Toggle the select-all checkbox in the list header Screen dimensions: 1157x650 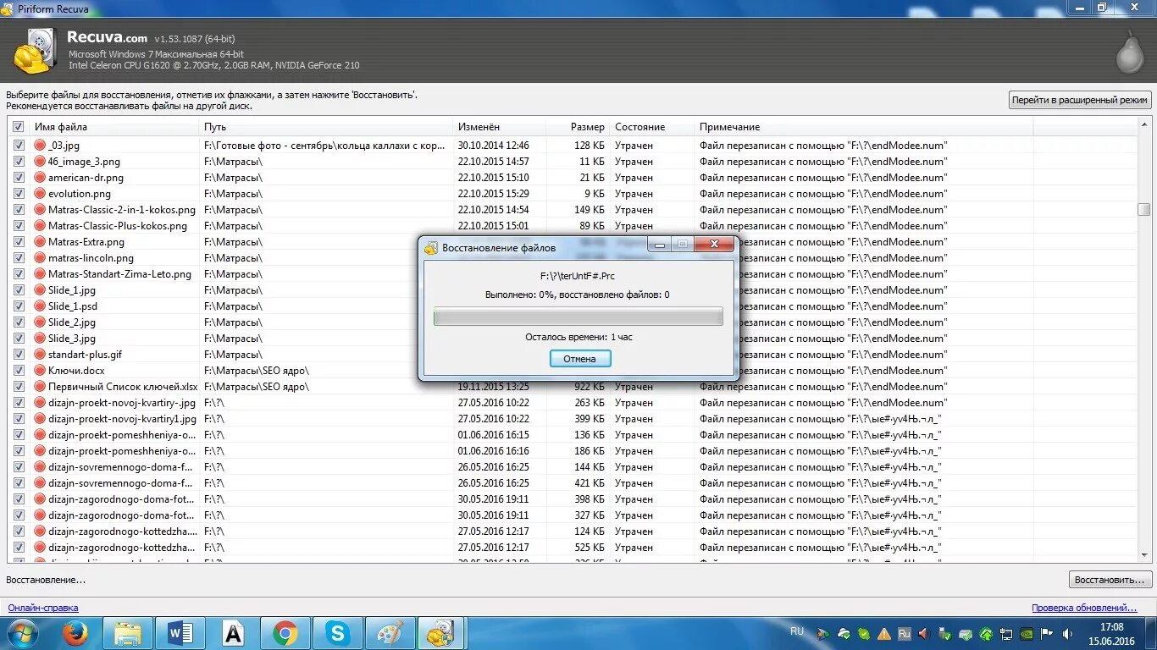[19, 127]
